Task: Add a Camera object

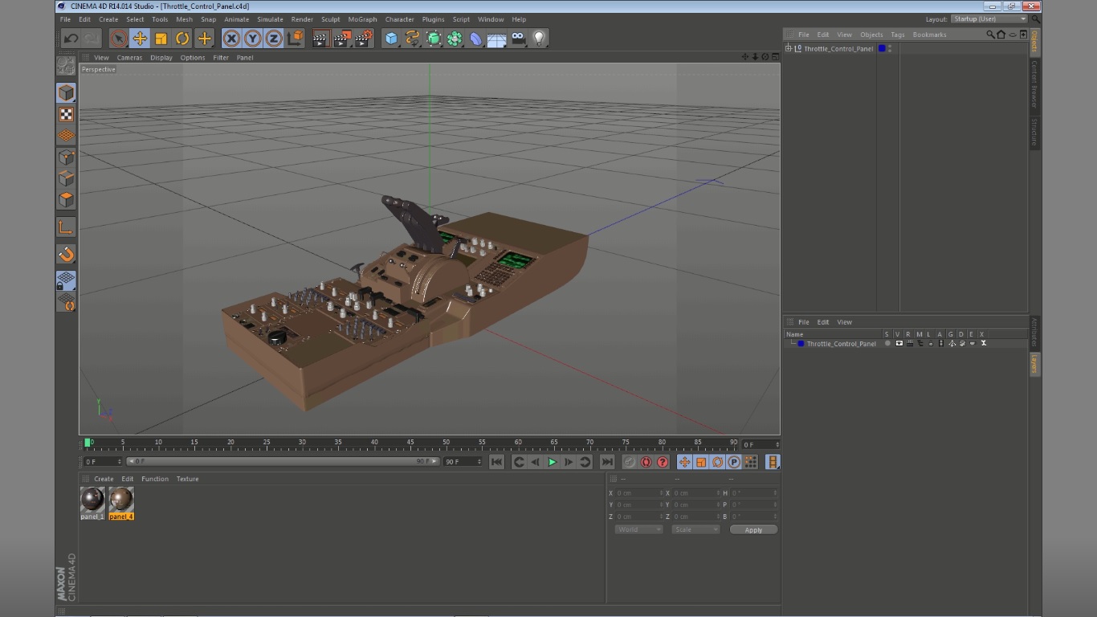Action: click(x=519, y=38)
